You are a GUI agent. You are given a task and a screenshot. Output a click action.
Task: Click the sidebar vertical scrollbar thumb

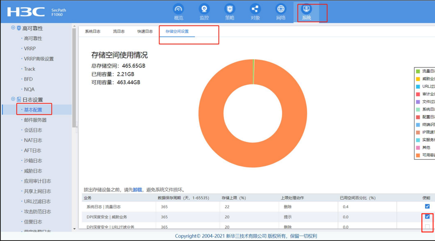tap(74, 78)
